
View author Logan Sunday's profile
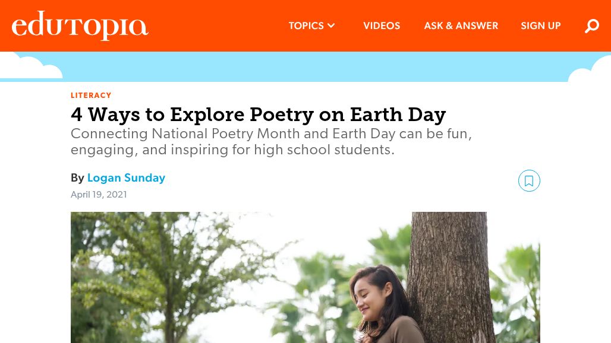126,178
